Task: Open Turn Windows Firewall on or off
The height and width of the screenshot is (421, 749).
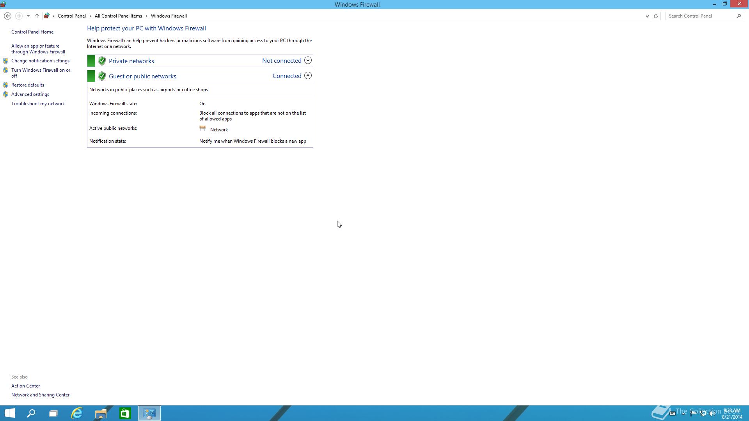Action: coord(41,73)
